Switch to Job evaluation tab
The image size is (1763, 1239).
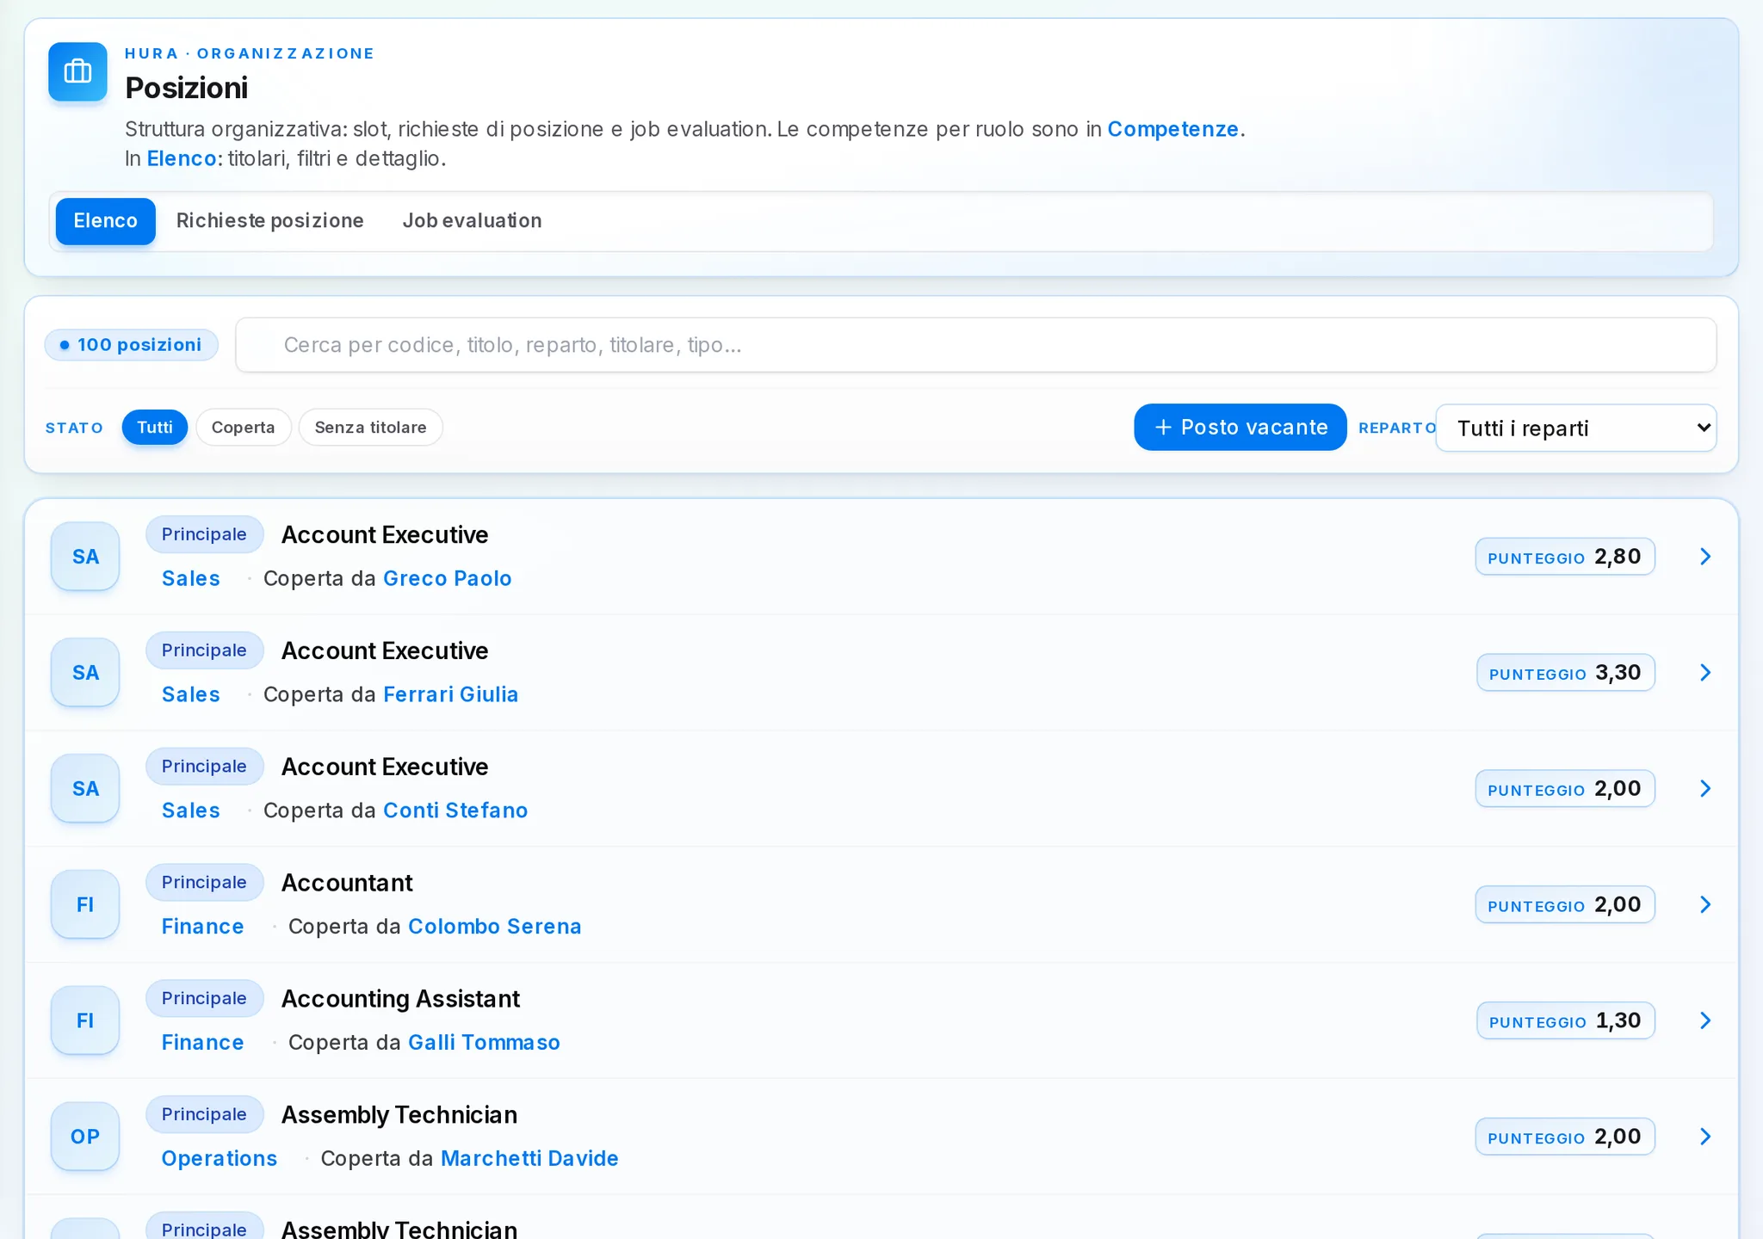[472, 221]
